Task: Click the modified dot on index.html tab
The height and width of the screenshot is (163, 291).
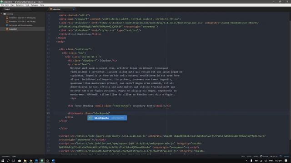Action: point(74,9)
